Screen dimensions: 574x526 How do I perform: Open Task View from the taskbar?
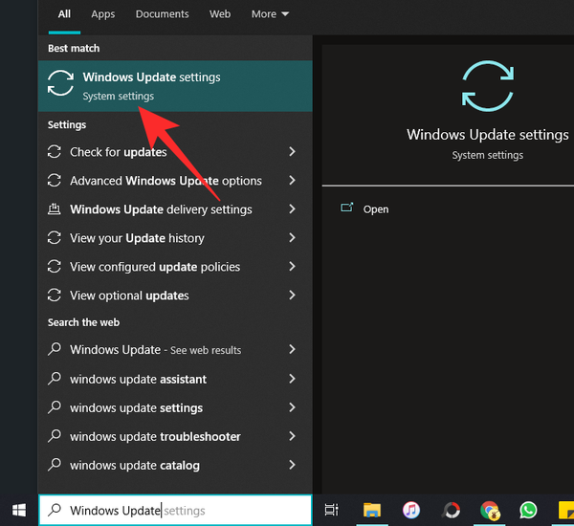(332, 510)
